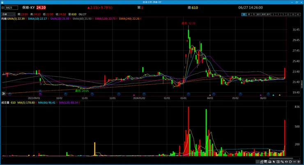This screenshot has height=165, width=304.
Task: Click the zoom-window magnifier icon in bottom toolbar
Action: (x=266, y=162)
